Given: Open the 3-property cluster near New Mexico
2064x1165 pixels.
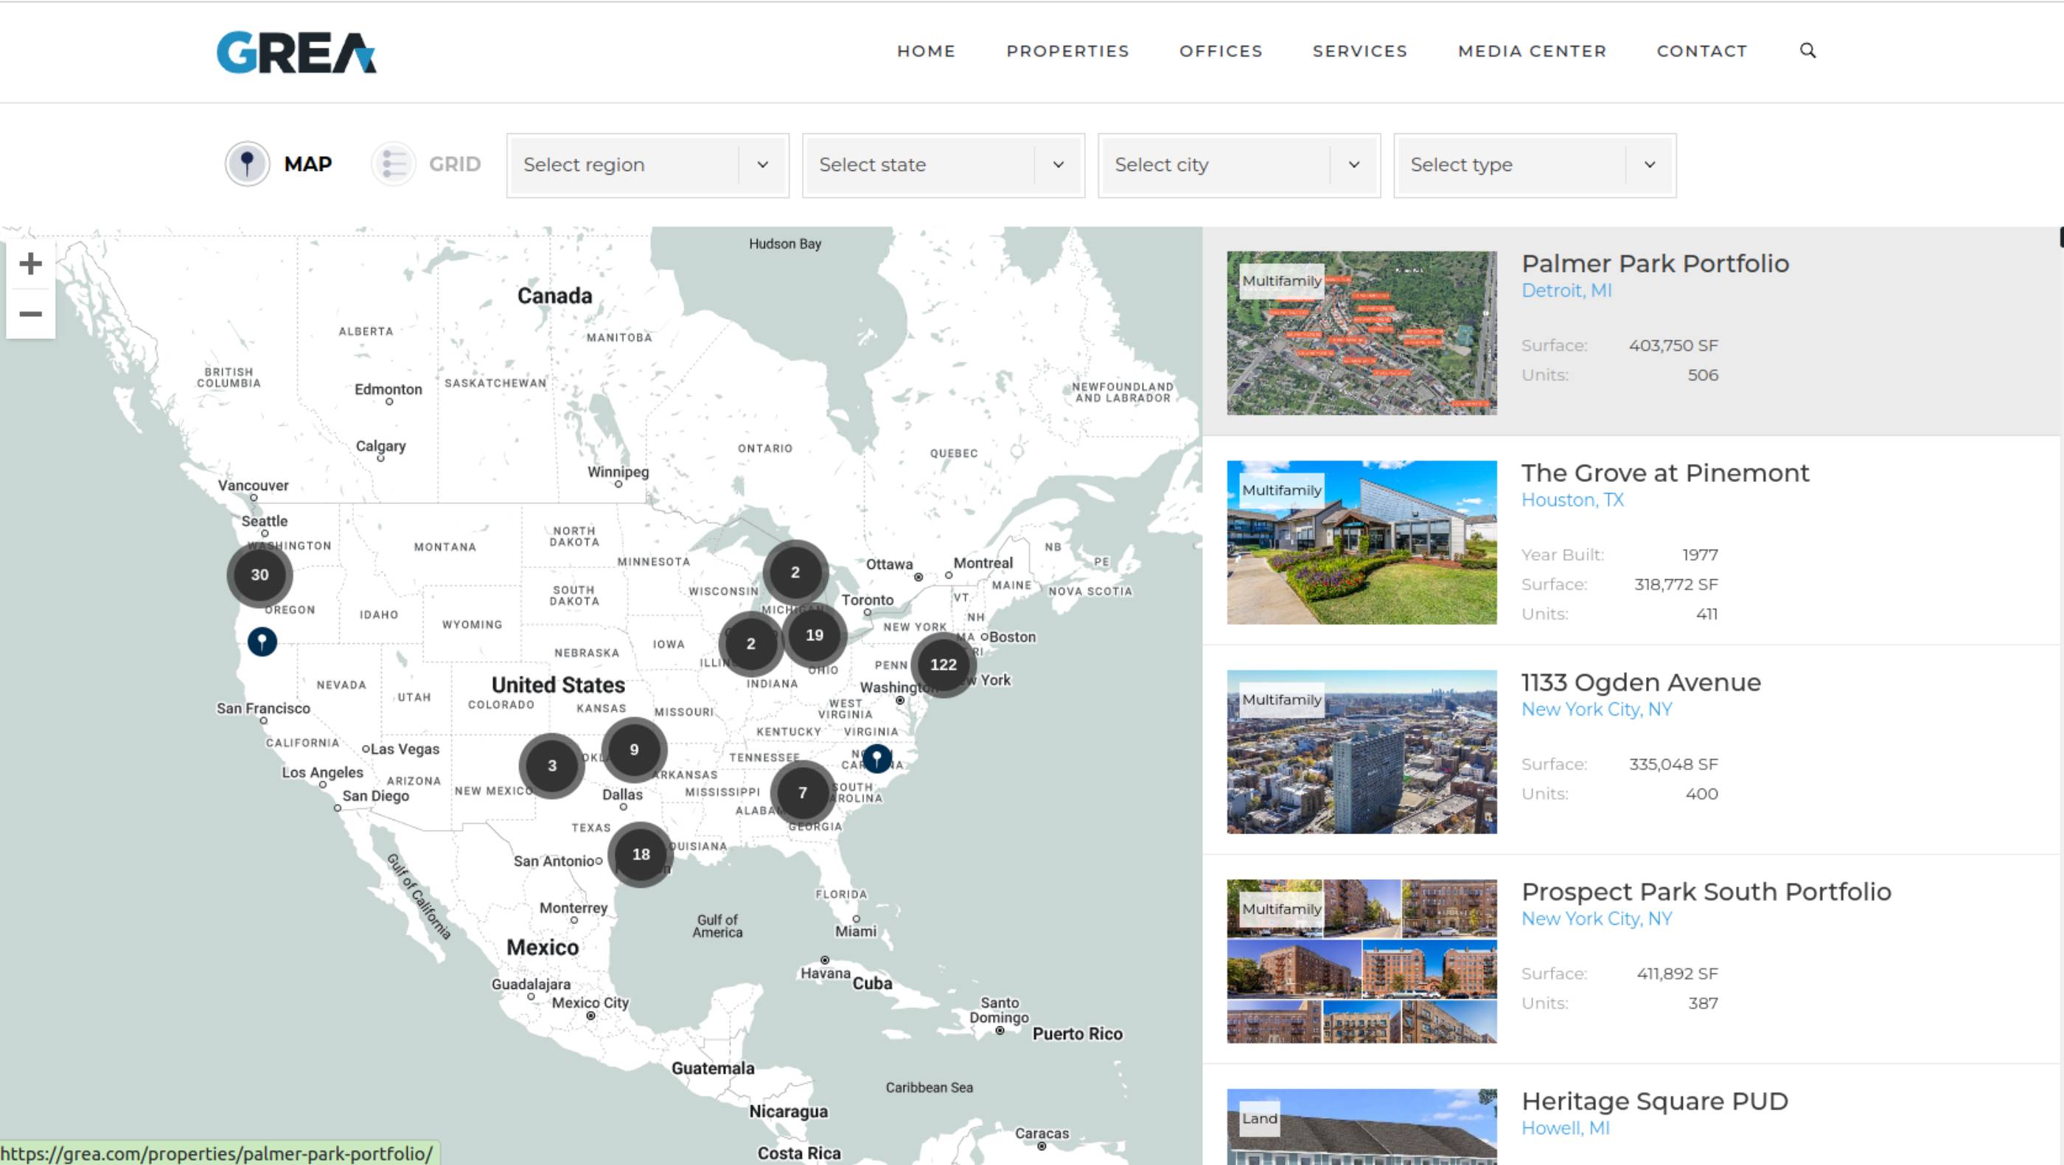Looking at the screenshot, I should coord(551,766).
